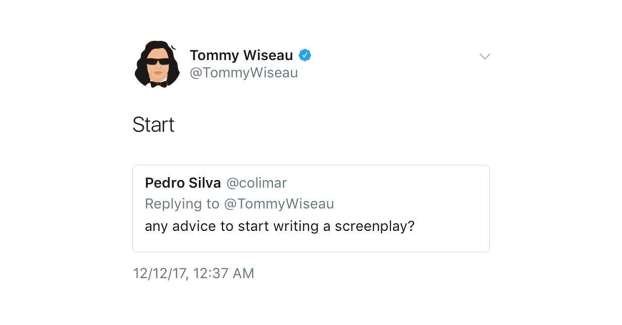Click the tweet text "Start"
This screenshot has height=325, width=622.
pyautogui.click(x=153, y=125)
